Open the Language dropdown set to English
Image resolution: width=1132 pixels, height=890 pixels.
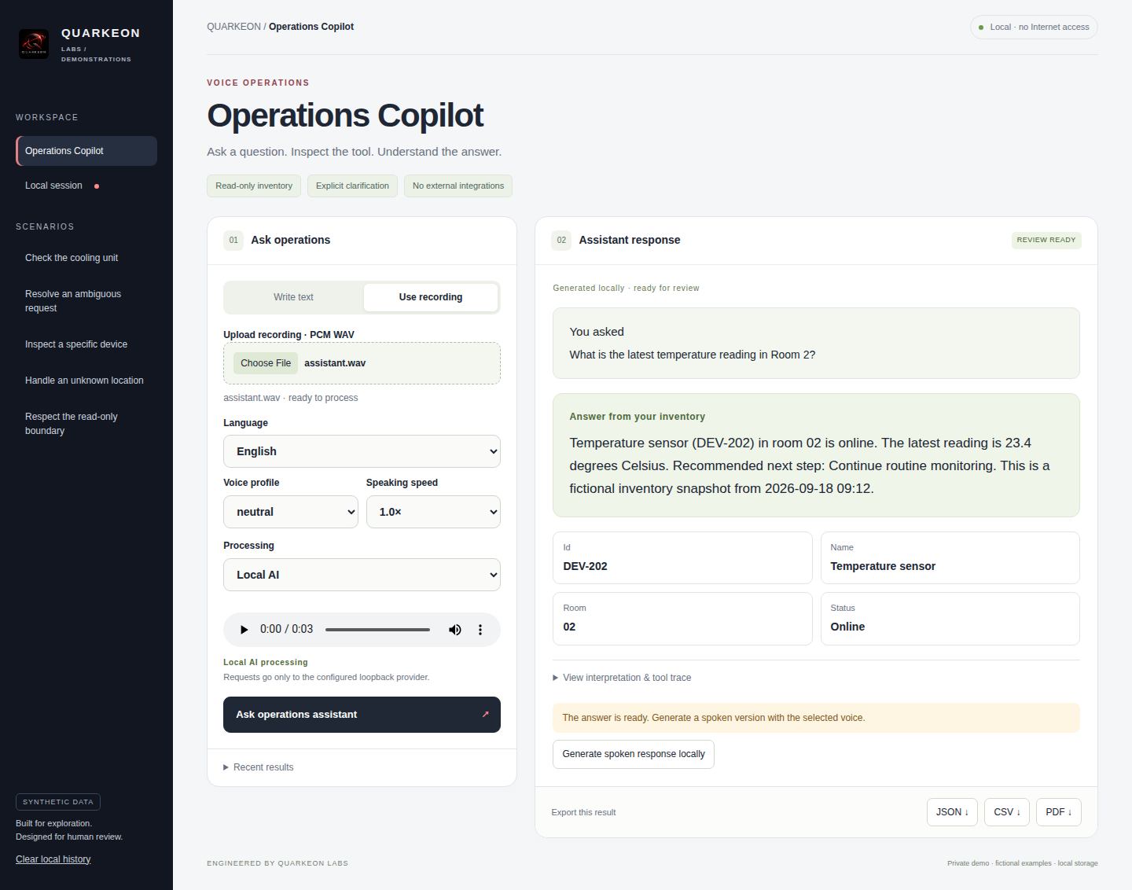tap(362, 451)
